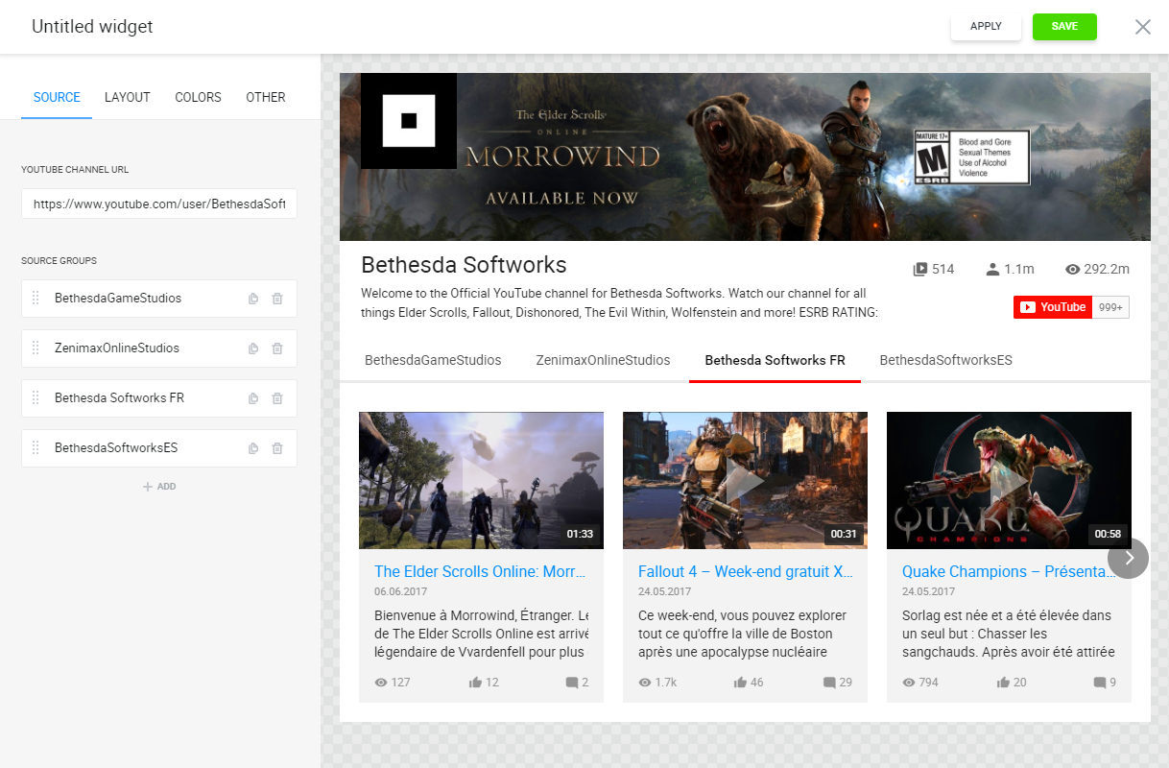Screen dimensions: 1169x768
Task: Open the Quake Champions video title
Action: tap(1008, 571)
